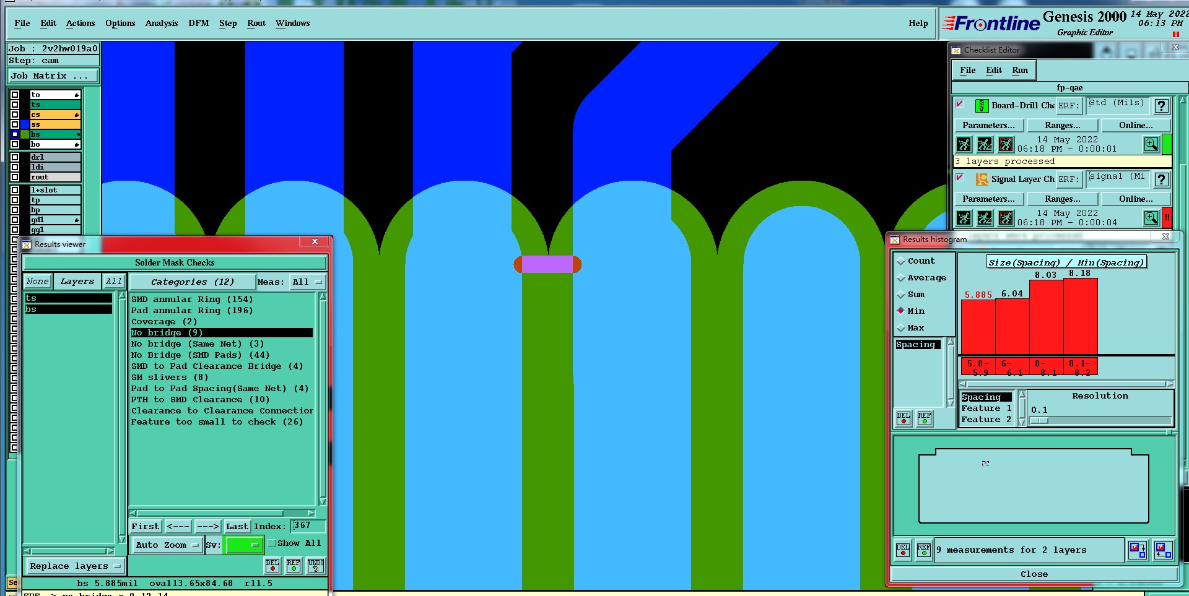Image resolution: width=1189 pixels, height=596 pixels.
Task: Open Ranges... for Signal Layer check
Action: (x=1063, y=199)
